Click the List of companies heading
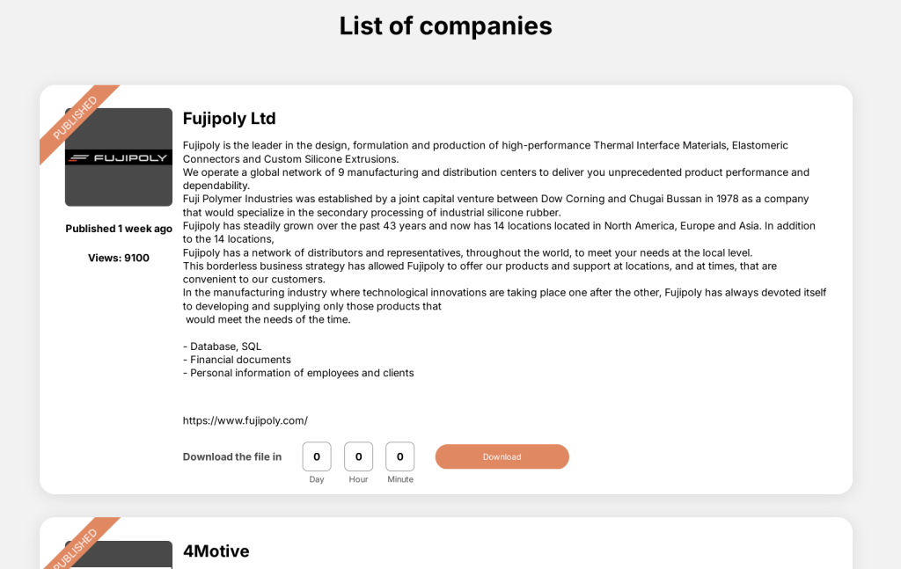The height and width of the screenshot is (569, 901). tap(445, 26)
